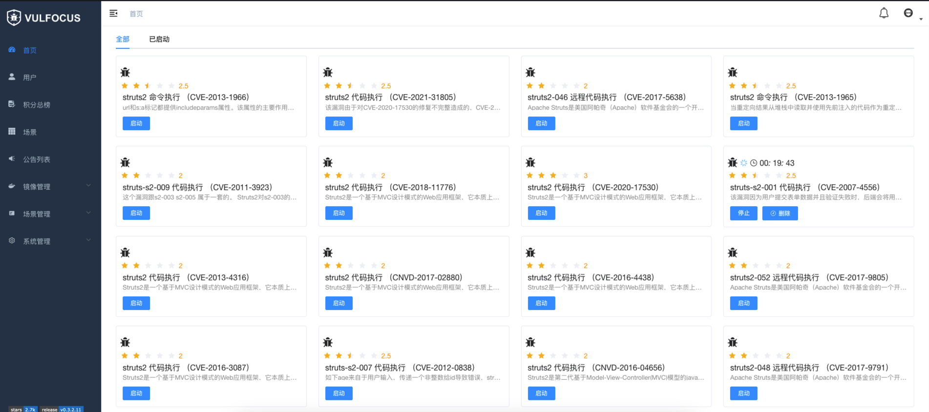Click the star rating on CVE-2020-17530 card
The height and width of the screenshot is (412, 929).
coord(553,176)
